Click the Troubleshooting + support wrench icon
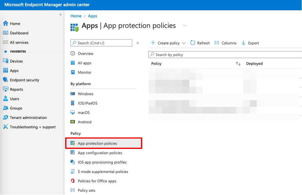The height and width of the screenshot is (195, 302). [x=5, y=127]
